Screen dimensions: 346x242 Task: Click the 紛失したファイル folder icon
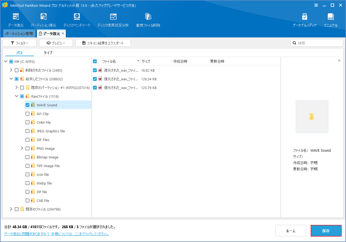pyautogui.click(x=22, y=79)
